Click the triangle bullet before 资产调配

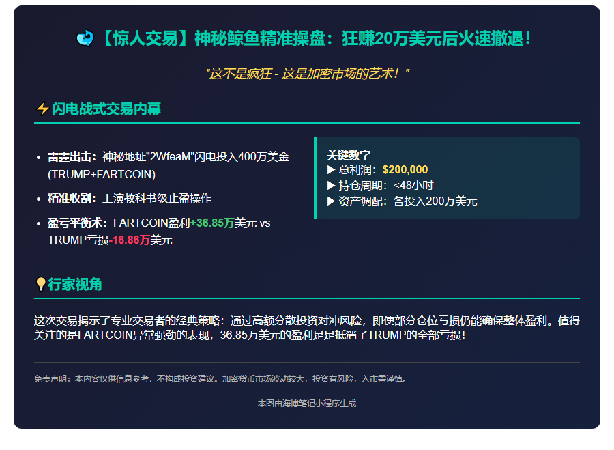tap(332, 201)
